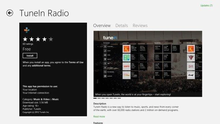This screenshot has height=124, width=220.
Task: Click 'Your Internet connection' permission text
Action: 36,93
